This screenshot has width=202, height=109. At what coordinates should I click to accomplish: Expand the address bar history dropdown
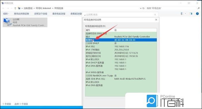[140, 8]
